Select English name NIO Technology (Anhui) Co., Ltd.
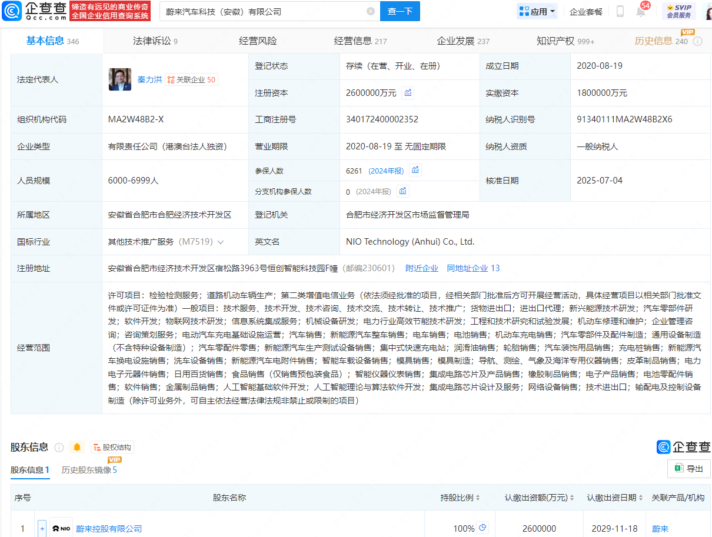 pyautogui.click(x=410, y=242)
